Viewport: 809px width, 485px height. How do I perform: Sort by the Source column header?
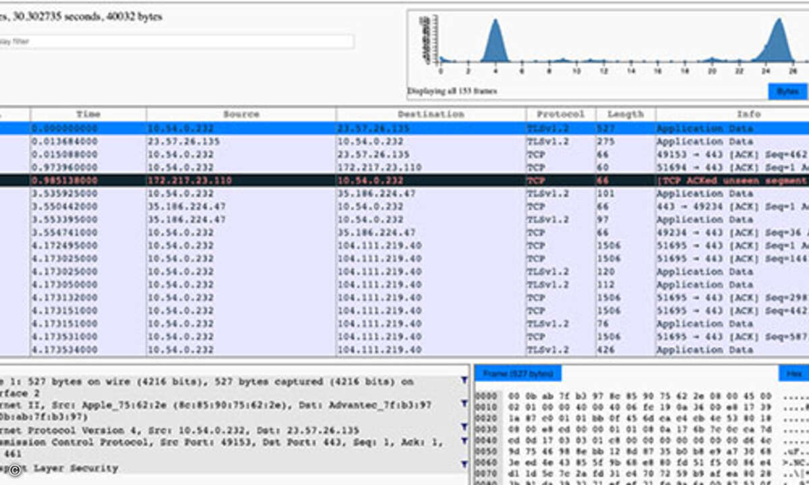pyautogui.click(x=241, y=115)
